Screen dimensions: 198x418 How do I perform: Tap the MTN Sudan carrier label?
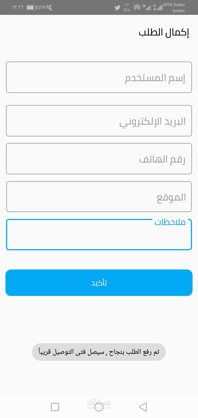pyautogui.click(x=174, y=5)
